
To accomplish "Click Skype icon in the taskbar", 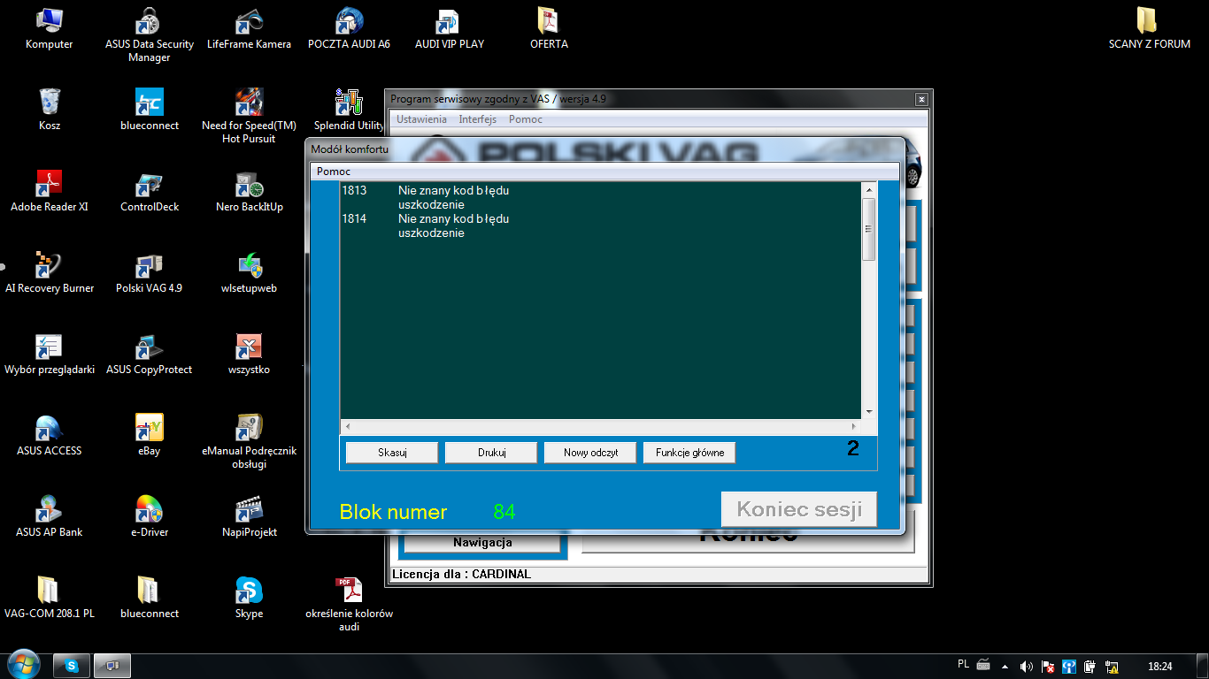I will [x=72, y=666].
